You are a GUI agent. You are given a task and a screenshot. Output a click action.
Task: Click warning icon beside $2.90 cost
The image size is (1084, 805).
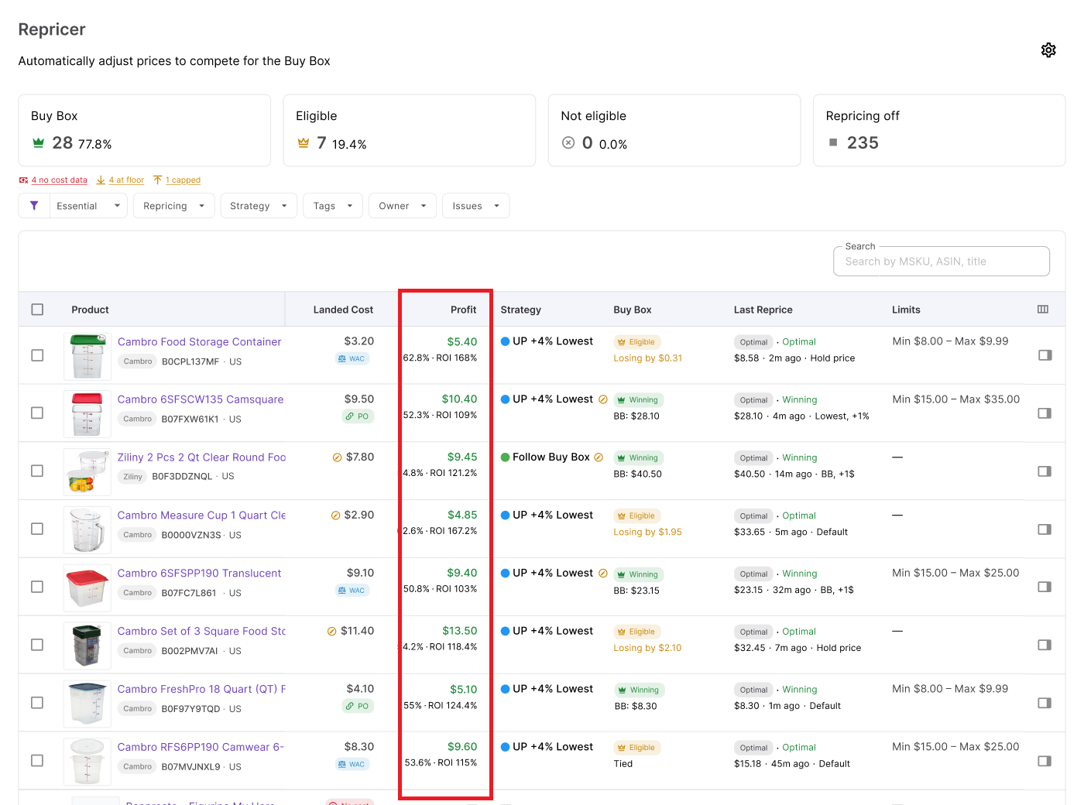[335, 516]
